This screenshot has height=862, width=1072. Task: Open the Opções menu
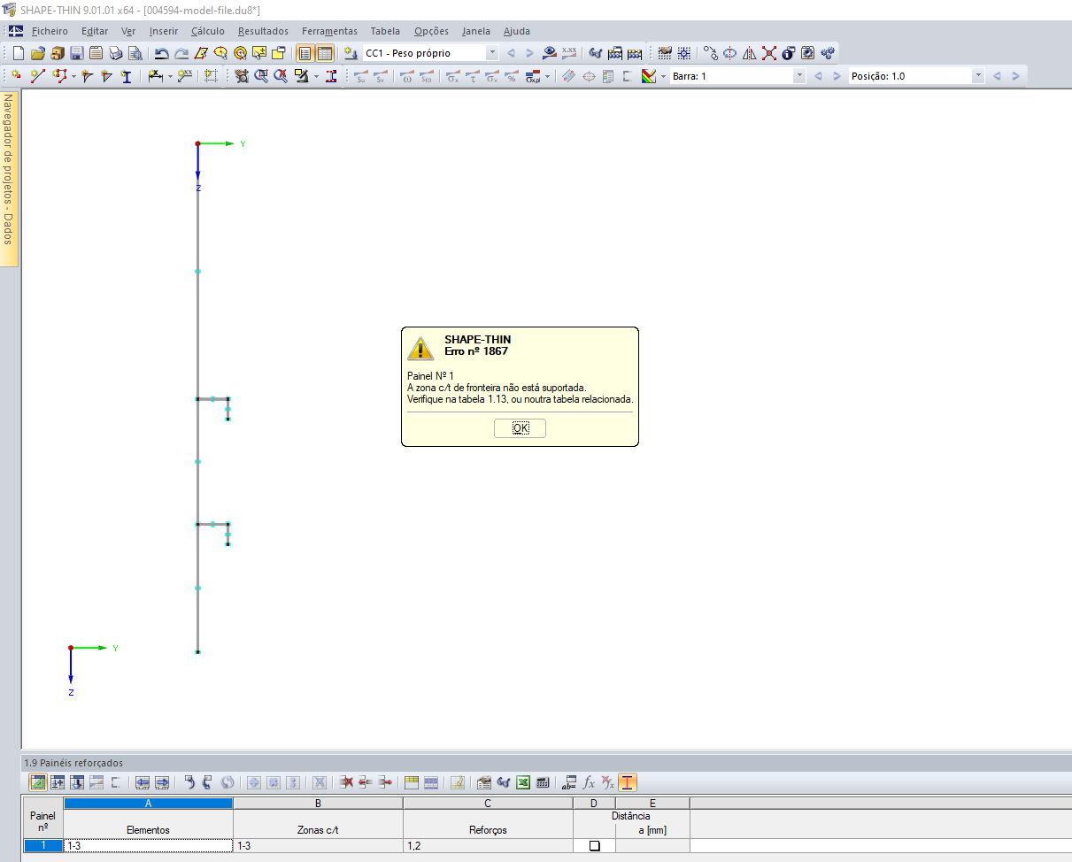(431, 31)
